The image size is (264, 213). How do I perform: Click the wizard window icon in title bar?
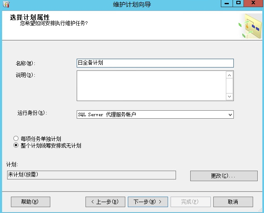6,4
